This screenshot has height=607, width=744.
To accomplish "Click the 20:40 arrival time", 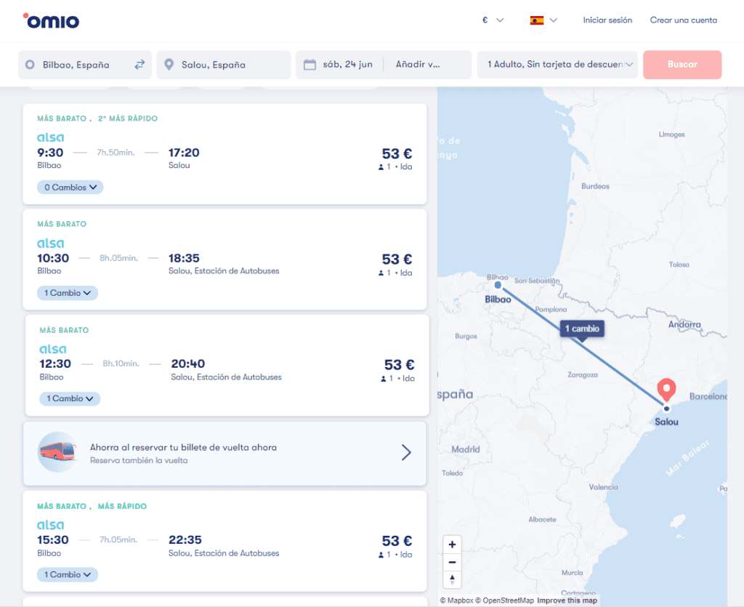I will 188,364.
